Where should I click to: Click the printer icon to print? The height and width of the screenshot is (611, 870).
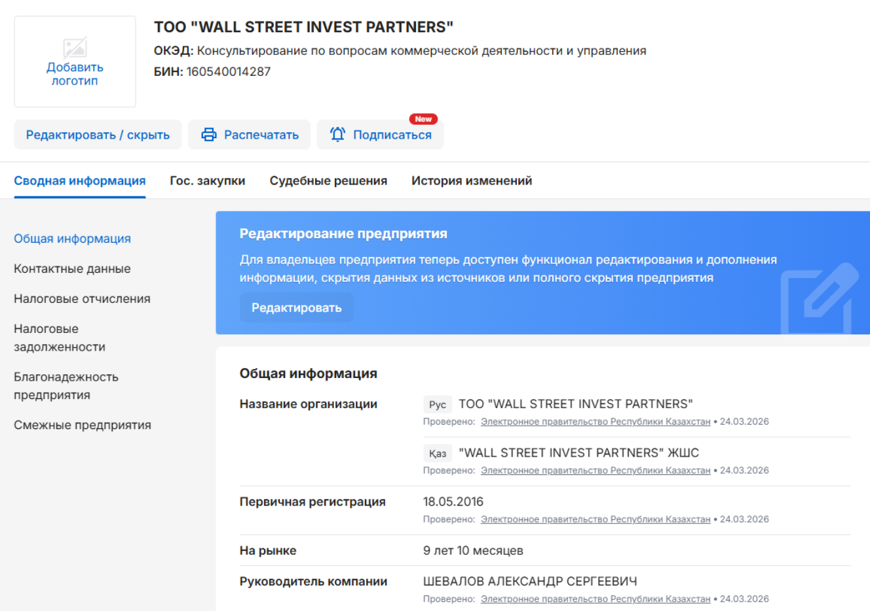(x=208, y=134)
